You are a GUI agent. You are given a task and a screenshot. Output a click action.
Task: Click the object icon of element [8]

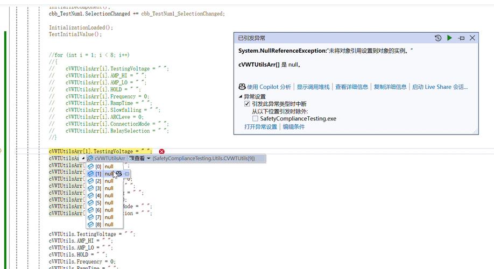[x=90, y=224]
